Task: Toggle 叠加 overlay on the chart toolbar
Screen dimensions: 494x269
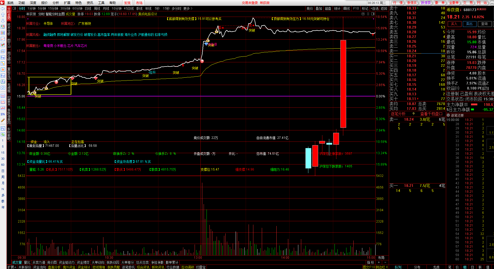Action: click(319, 8)
